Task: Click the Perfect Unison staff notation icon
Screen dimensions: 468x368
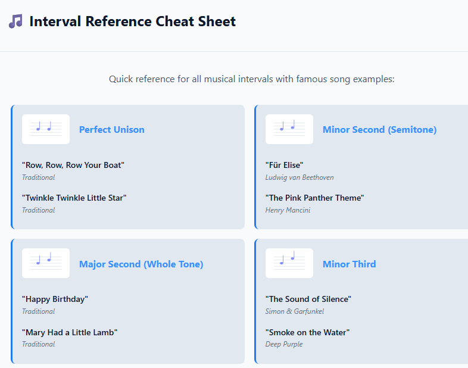Action: click(x=46, y=129)
